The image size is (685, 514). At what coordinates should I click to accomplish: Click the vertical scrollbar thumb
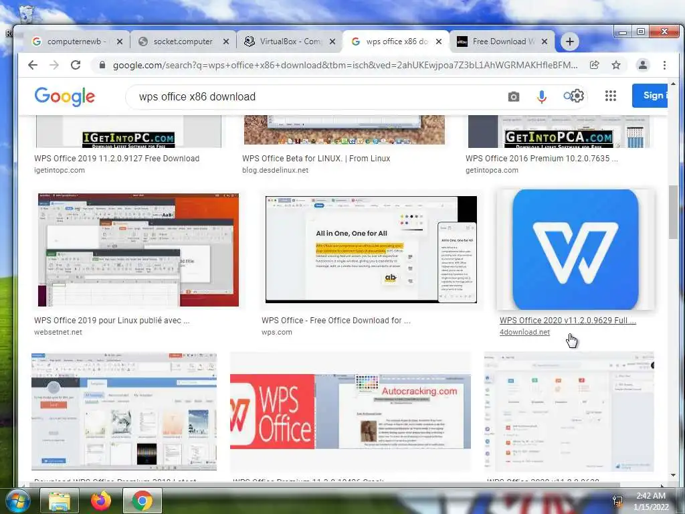pyautogui.click(x=673, y=212)
